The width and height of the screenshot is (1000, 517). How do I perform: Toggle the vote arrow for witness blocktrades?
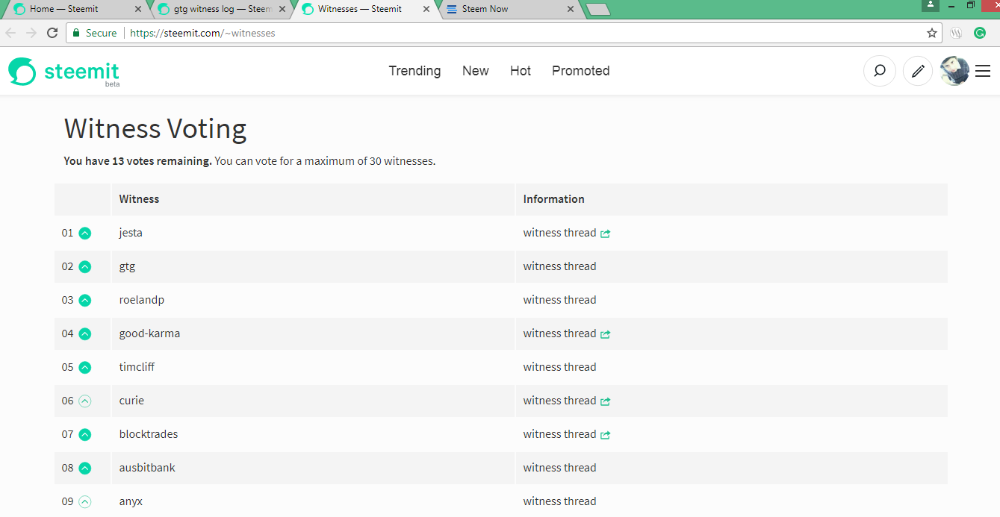(85, 434)
